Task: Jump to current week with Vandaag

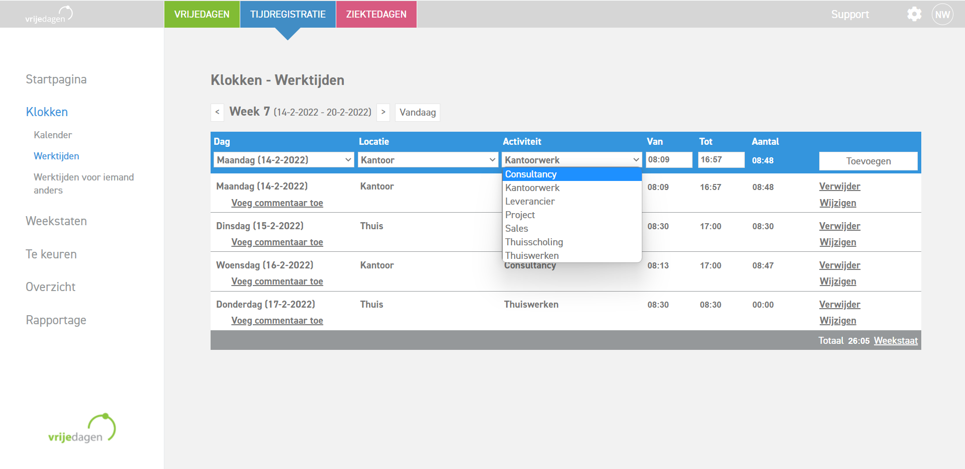Action: pos(417,112)
